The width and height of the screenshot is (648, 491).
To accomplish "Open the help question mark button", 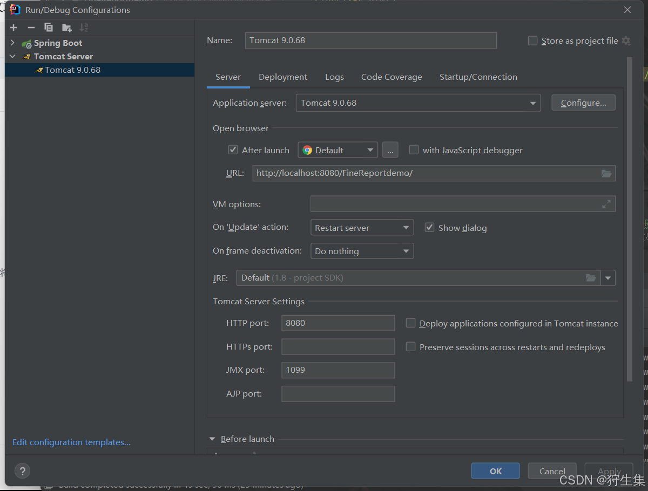I will (x=22, y=470).
